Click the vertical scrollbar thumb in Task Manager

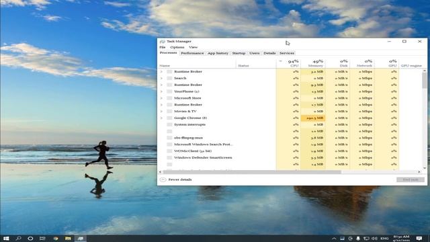(x=425, y=81)
